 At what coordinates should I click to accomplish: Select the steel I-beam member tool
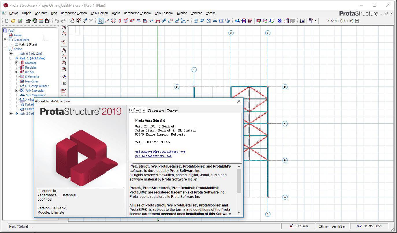point(196,21)
